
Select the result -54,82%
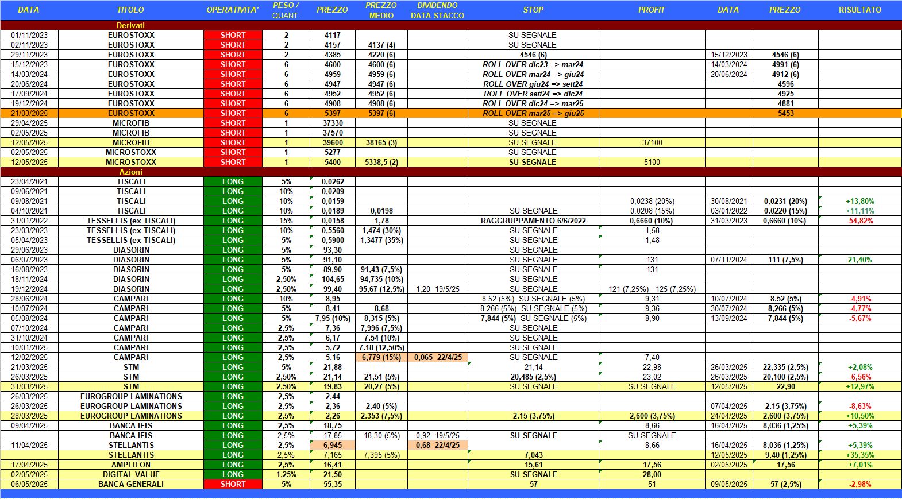point(860,221)
